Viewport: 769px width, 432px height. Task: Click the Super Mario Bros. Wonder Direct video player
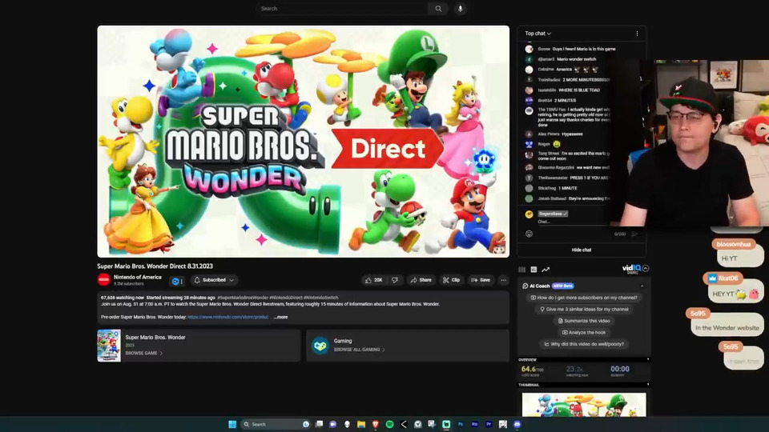tap(303, 142)
